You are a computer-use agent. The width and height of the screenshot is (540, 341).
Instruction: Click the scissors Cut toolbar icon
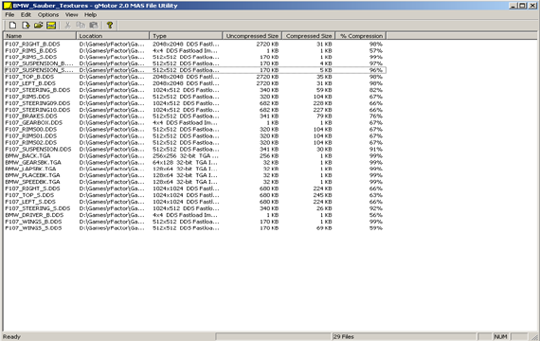coord(68,26)
